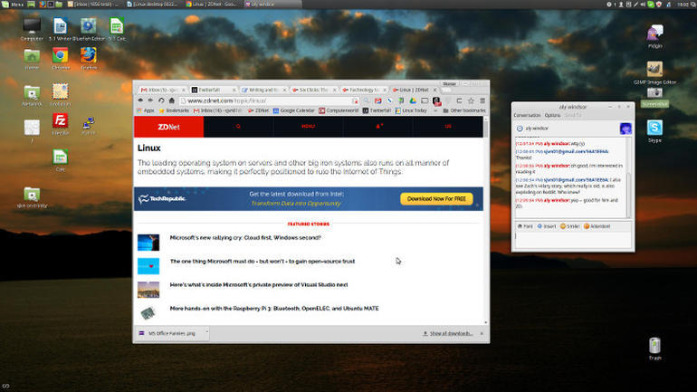This screenshot has width=697, height=392.
Task: Open the downloaded file's dropdown arrow
Action: tap(206, 333)
